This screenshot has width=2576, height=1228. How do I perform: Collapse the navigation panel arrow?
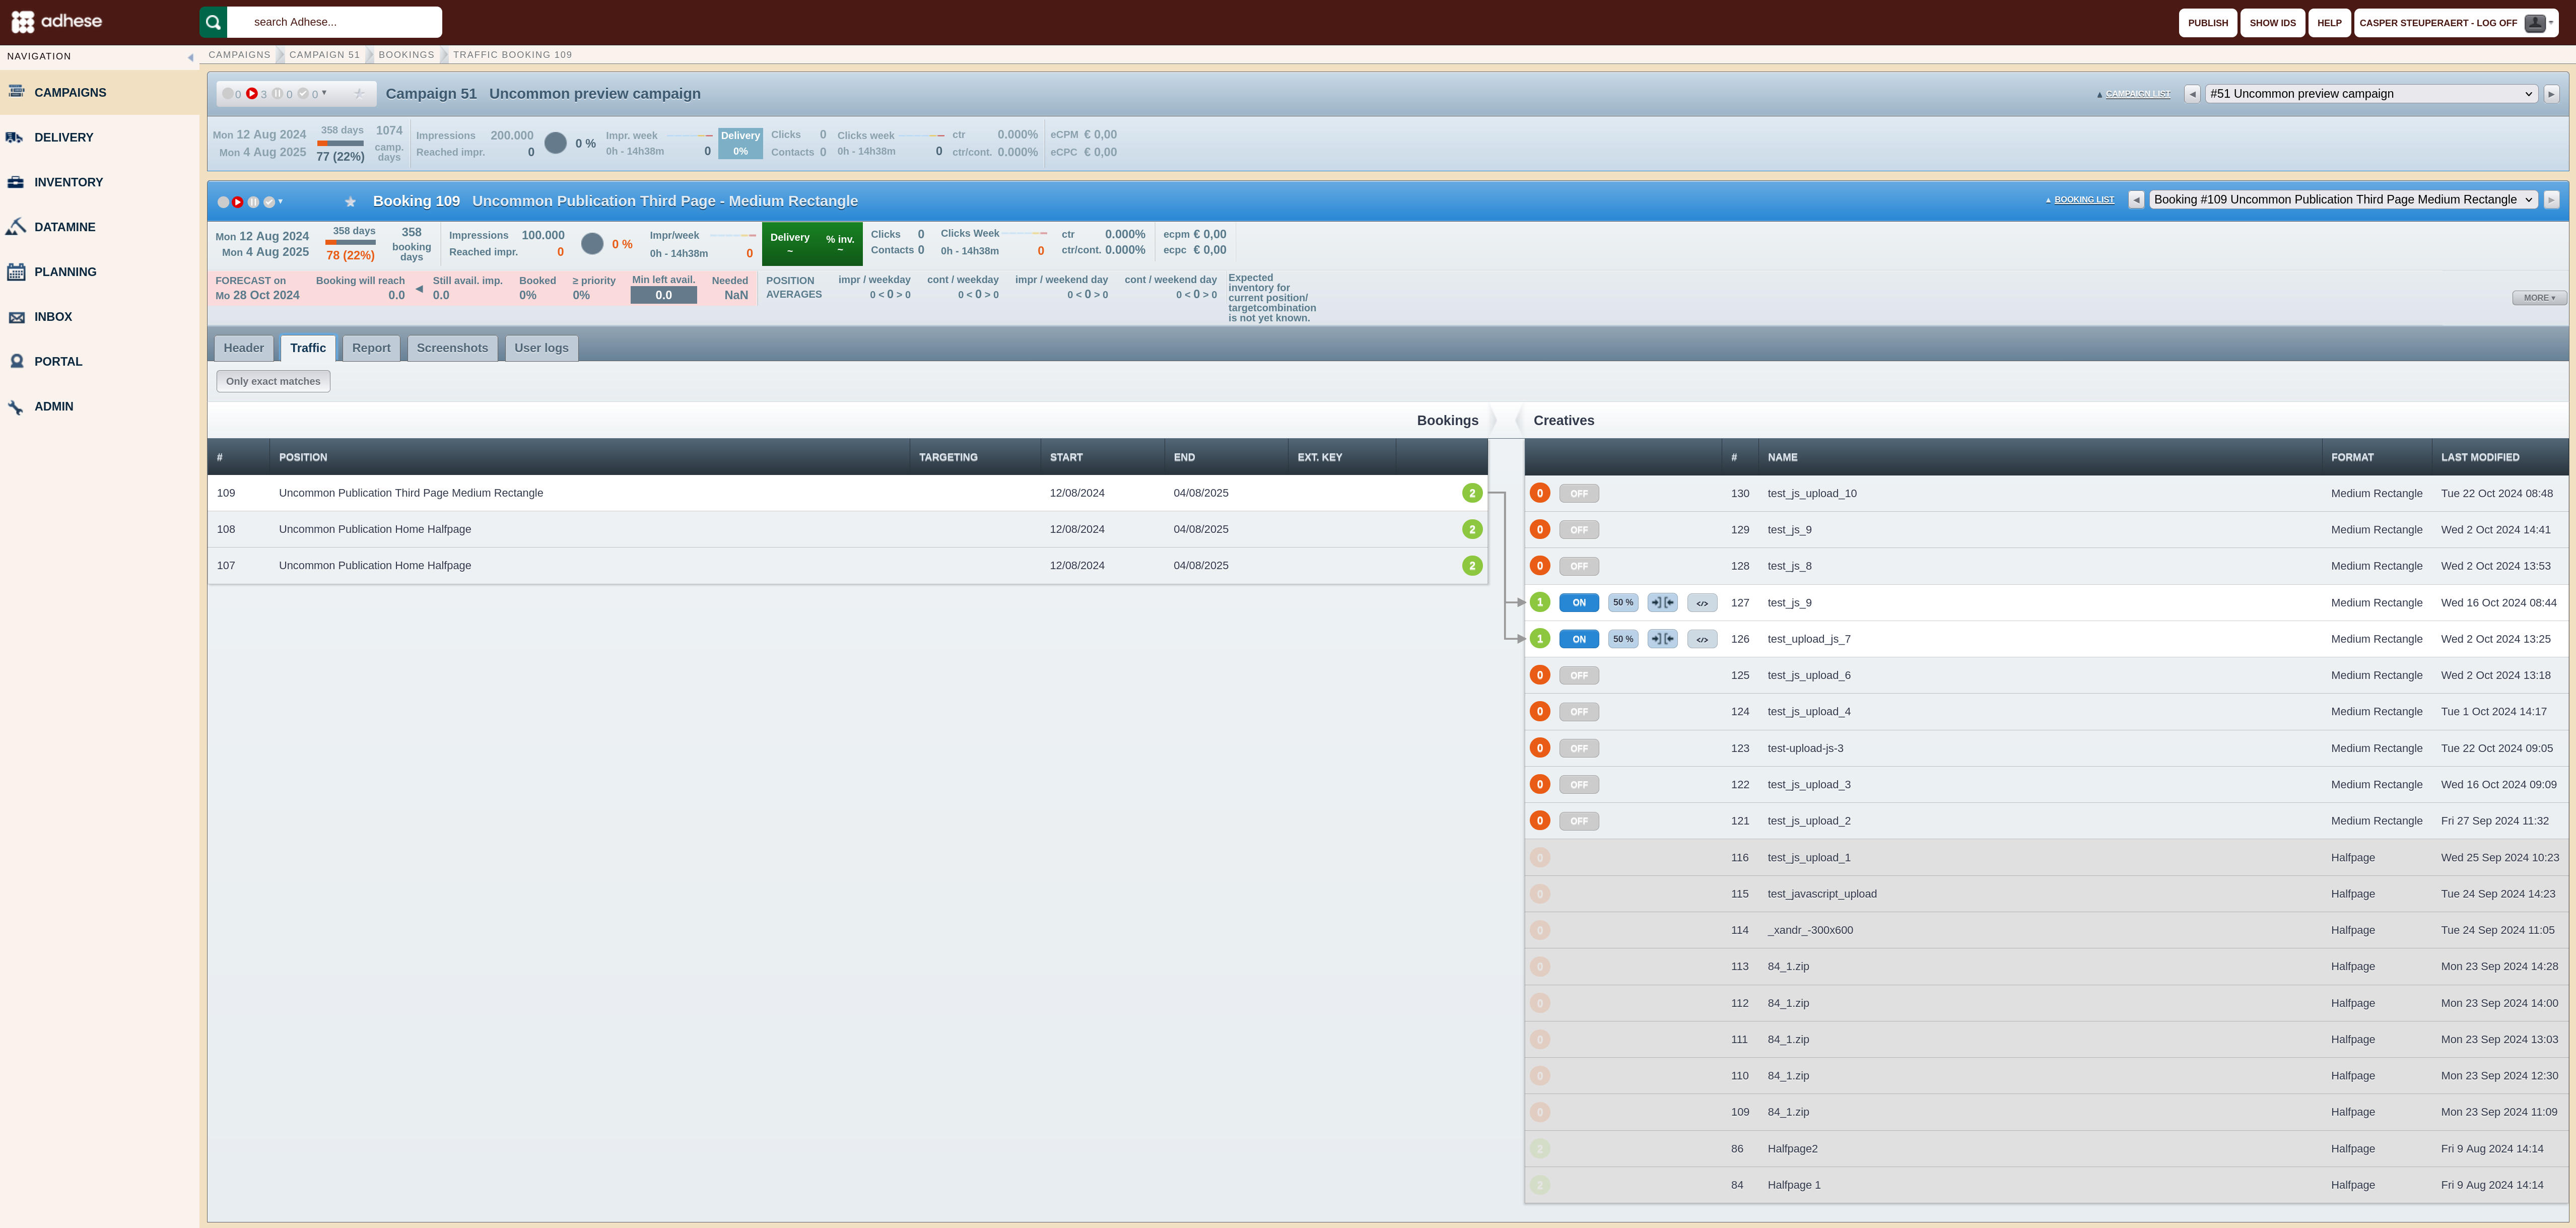[x=190, y=57]
